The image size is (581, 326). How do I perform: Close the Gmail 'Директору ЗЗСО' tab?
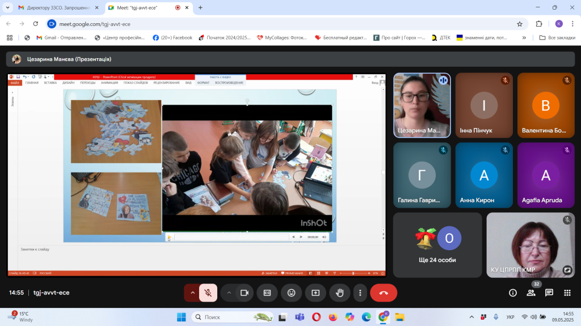pyautogui.click(x=96, y=7)
